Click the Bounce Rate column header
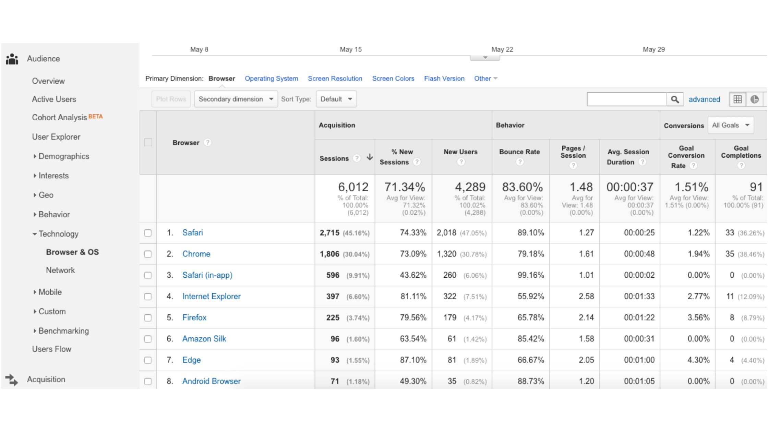Image resolution: width=768 pixels, height=432 pixels. 519,152
